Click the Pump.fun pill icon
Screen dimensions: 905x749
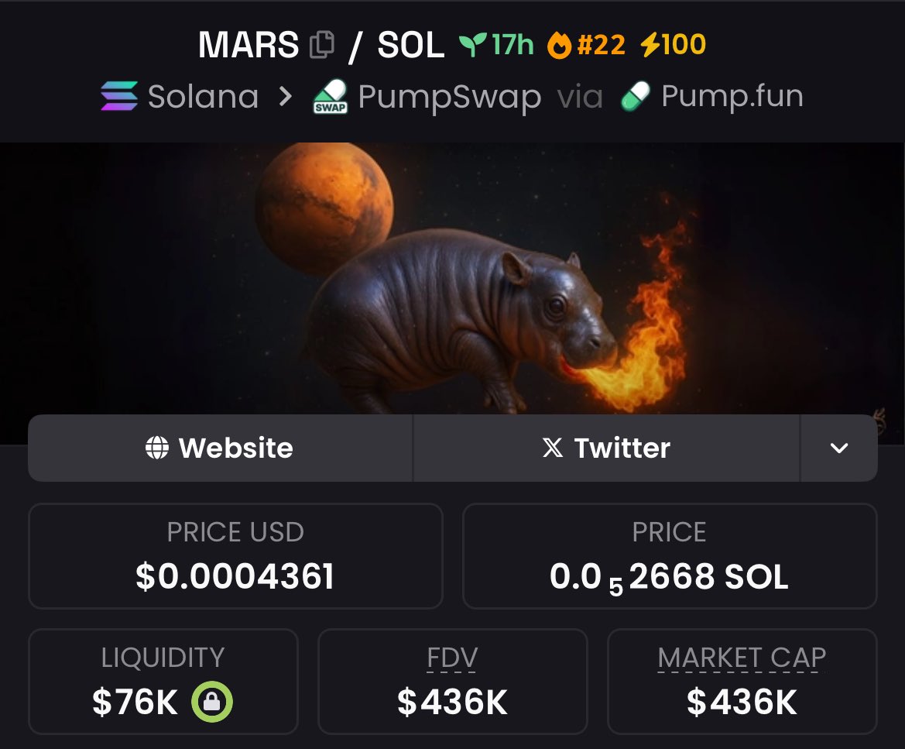(x=636, y=96)
